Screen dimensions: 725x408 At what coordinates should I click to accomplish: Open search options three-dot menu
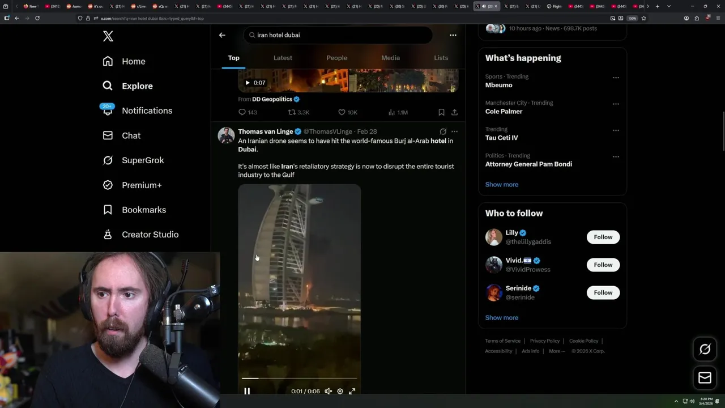tap(453, 35)
